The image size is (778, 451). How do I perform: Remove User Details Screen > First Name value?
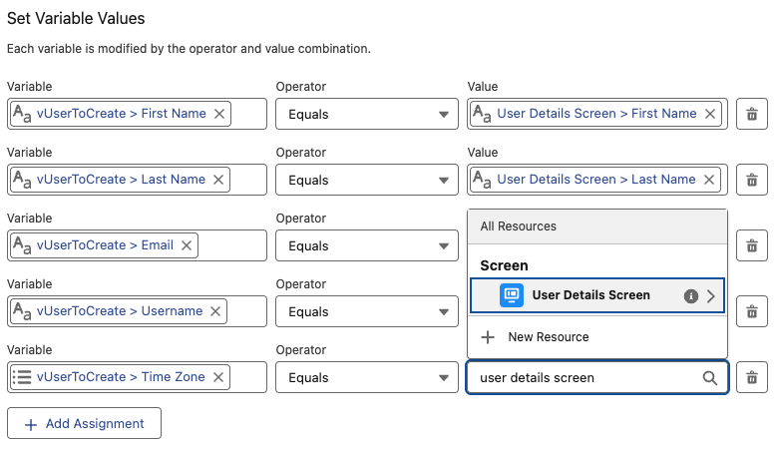pos(710,114)
